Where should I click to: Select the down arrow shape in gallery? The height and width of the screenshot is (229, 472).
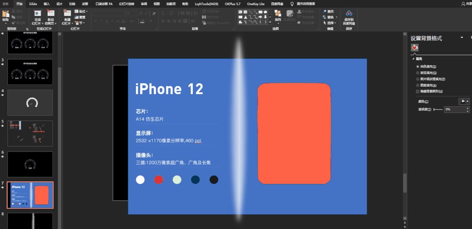266,17
